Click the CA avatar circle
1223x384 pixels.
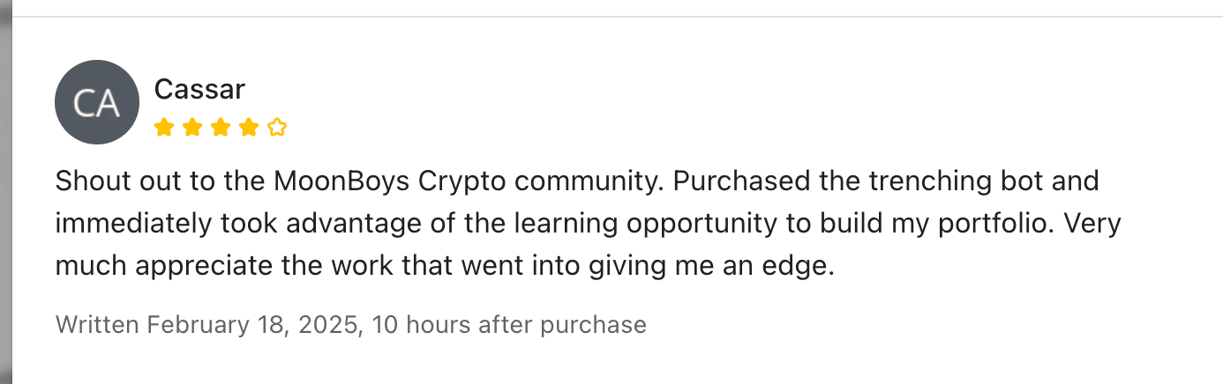[x=96, y=102]
